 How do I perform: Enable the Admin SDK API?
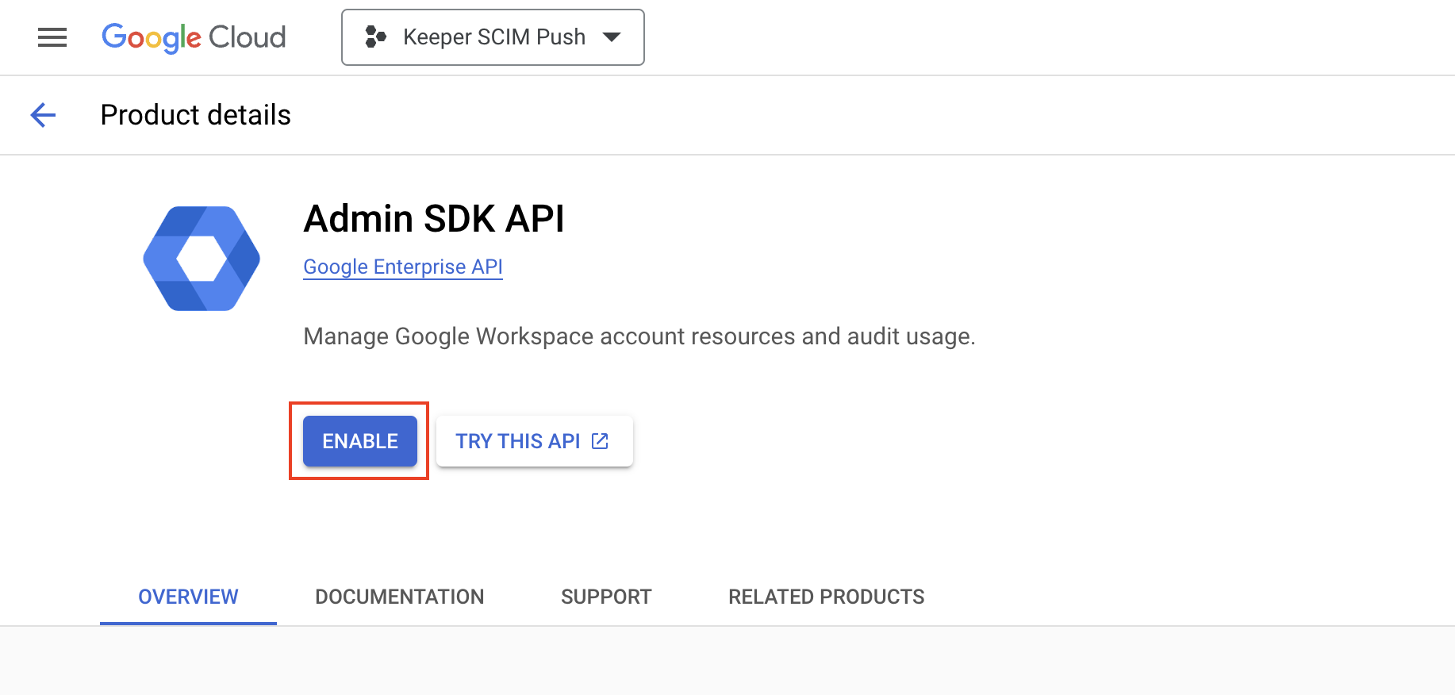click(x=359, y=441)
